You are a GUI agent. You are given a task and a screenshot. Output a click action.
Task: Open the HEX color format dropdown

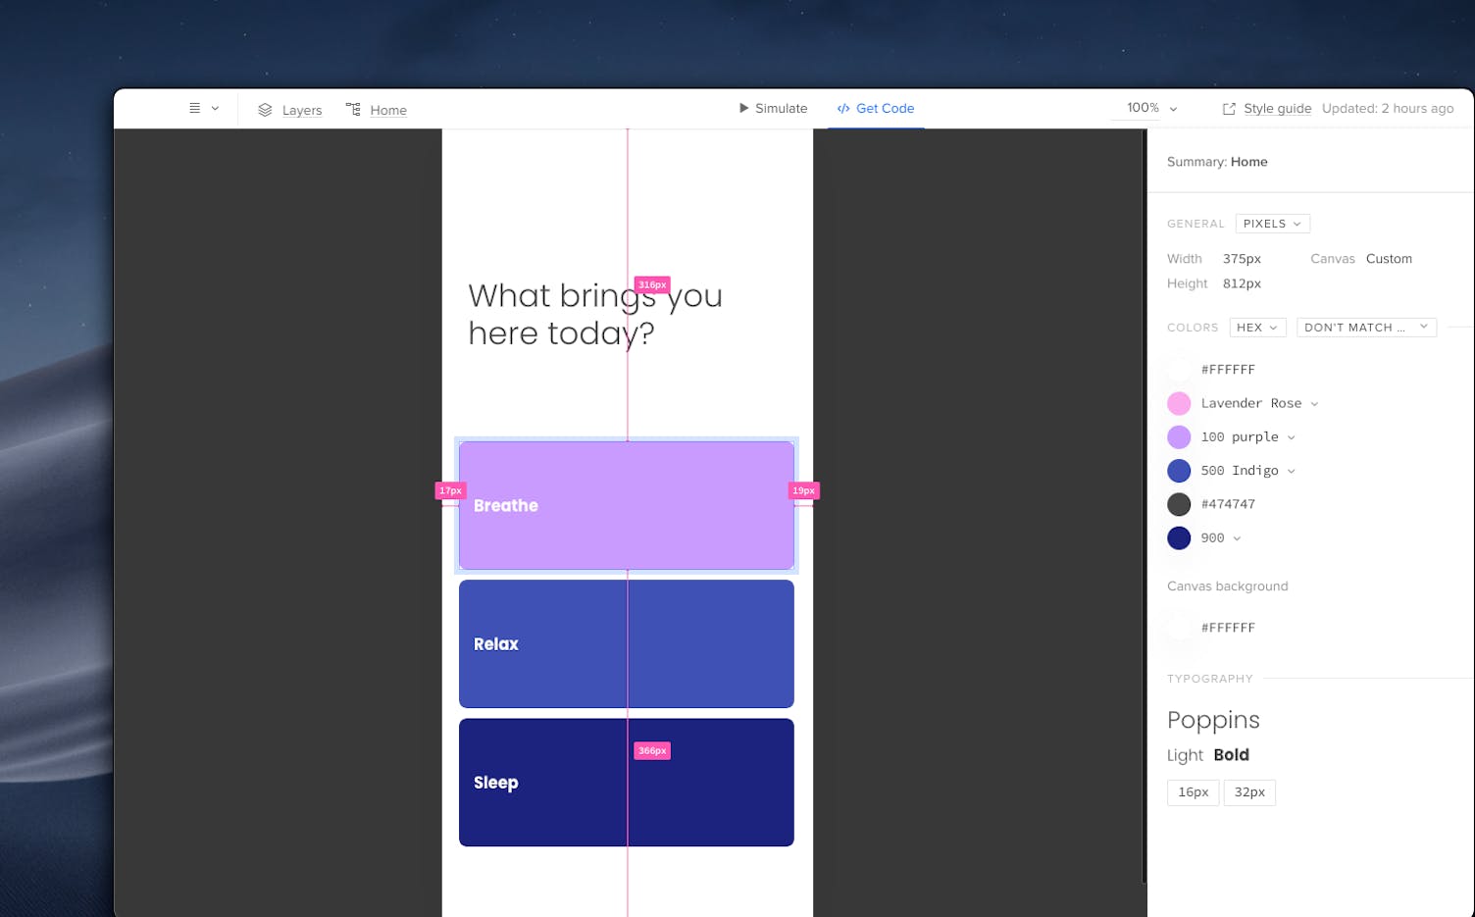tap(1256, 327)
